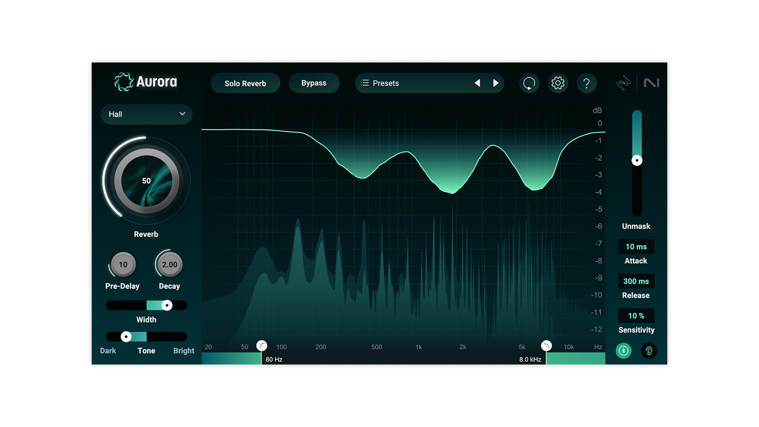This screenshot has width=759, height=427.
Task: Toggle the Unmask power button
Action: click(623, 351)
